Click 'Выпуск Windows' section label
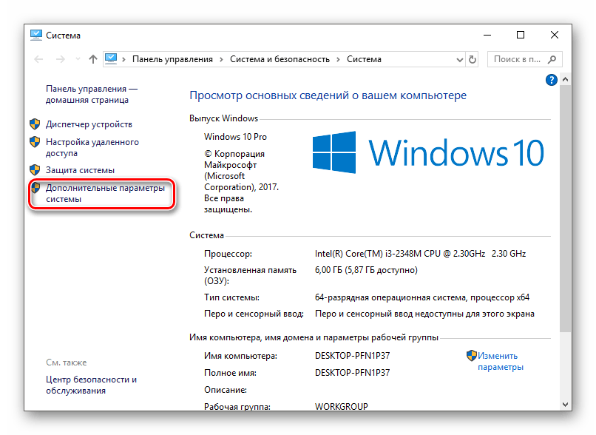Viewport: 596px width, 435px height. (223, 118)
